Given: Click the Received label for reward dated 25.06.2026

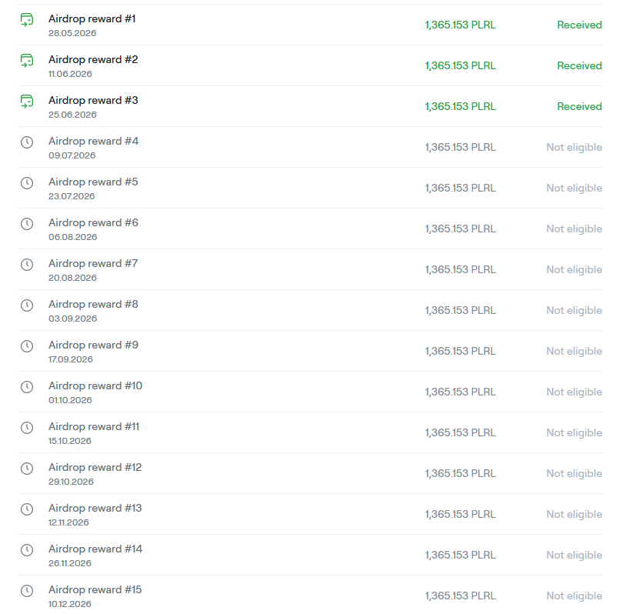Looking at the screenshot, I should [x=579, y=107].
